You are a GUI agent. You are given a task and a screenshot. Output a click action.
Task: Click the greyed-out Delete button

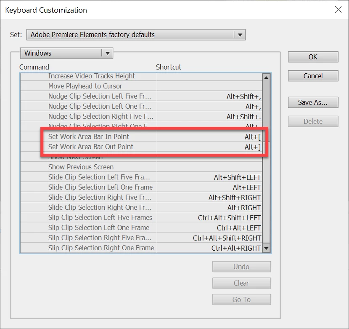click(313, 121)
